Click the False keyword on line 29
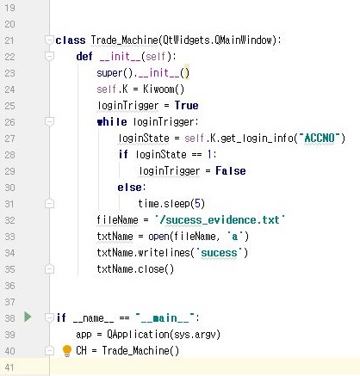 (231, 171)
